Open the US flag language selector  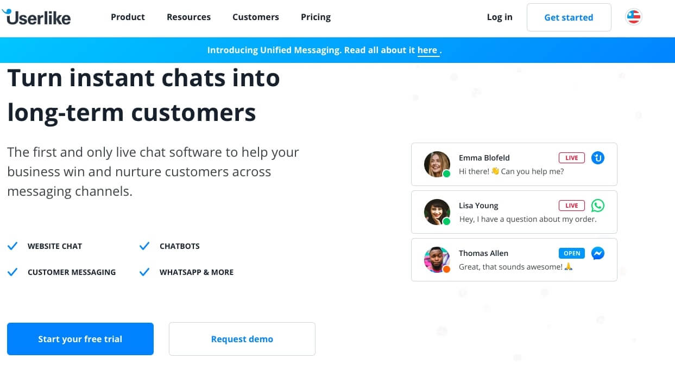[x=634, y=17]
